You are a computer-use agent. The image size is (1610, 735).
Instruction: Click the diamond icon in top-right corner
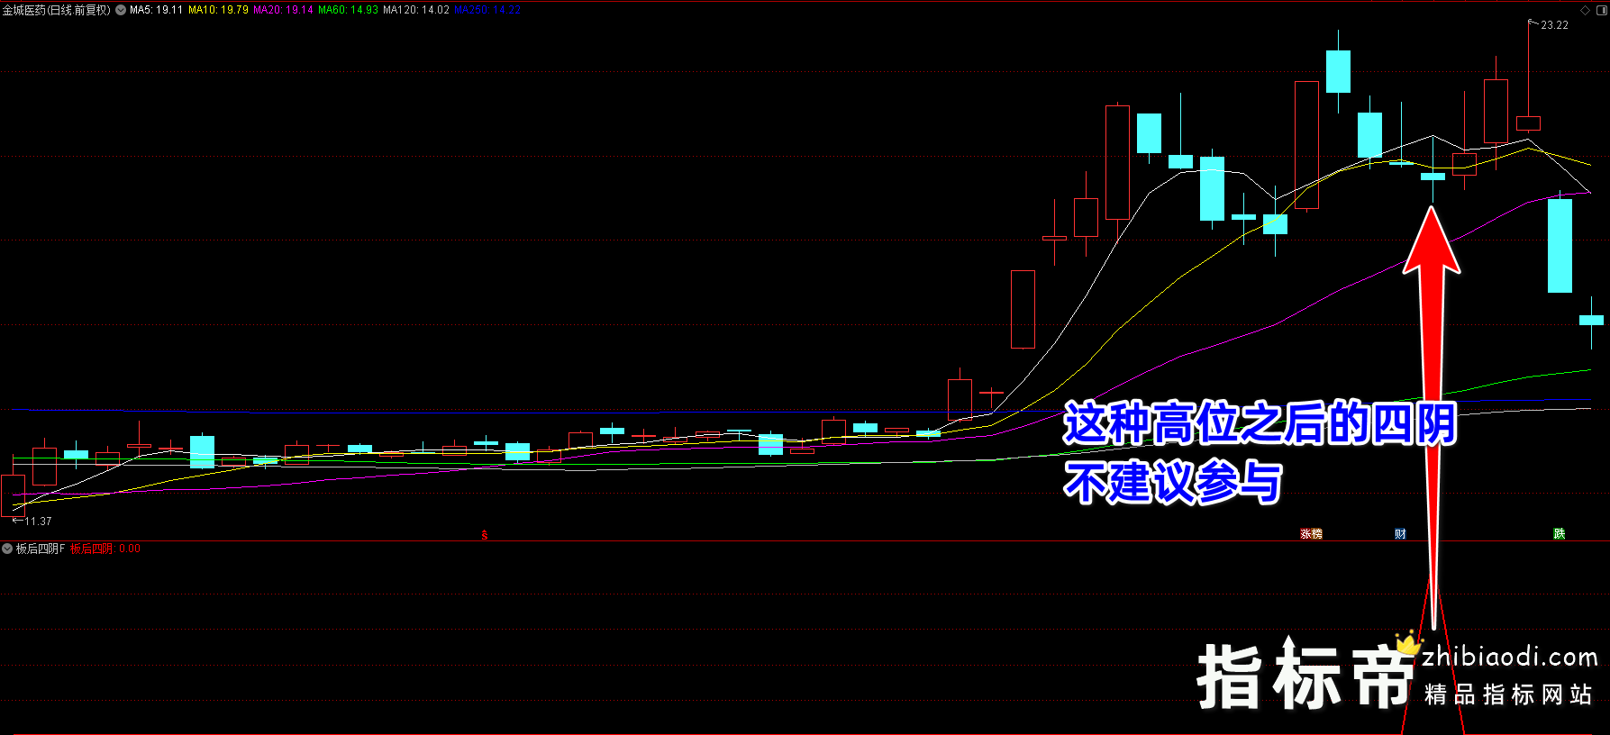1586,10
